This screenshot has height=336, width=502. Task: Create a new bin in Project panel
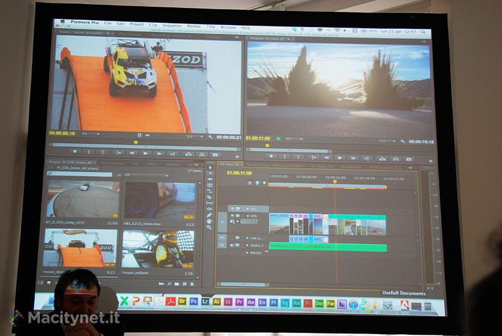click(x=177, y=284)
